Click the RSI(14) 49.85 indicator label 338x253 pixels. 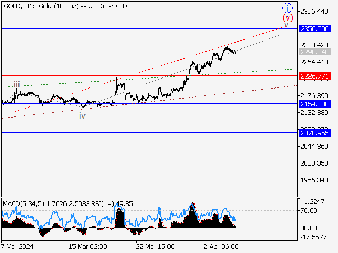pyautogui.click(x=112, y=203)
